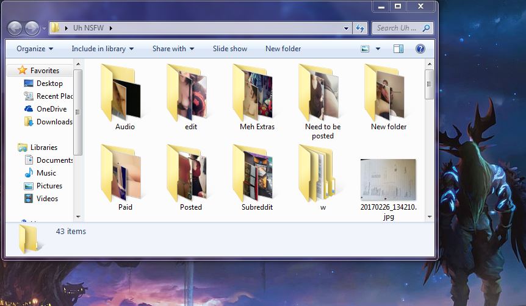Image resolution: width=526 pixels, height=306 pixels.
Task: Click the file list scrollbar thumb
Action: [430, 85]
